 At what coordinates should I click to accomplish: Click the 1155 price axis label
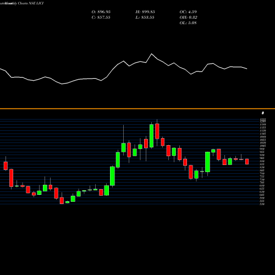click(x=262, y=128)
